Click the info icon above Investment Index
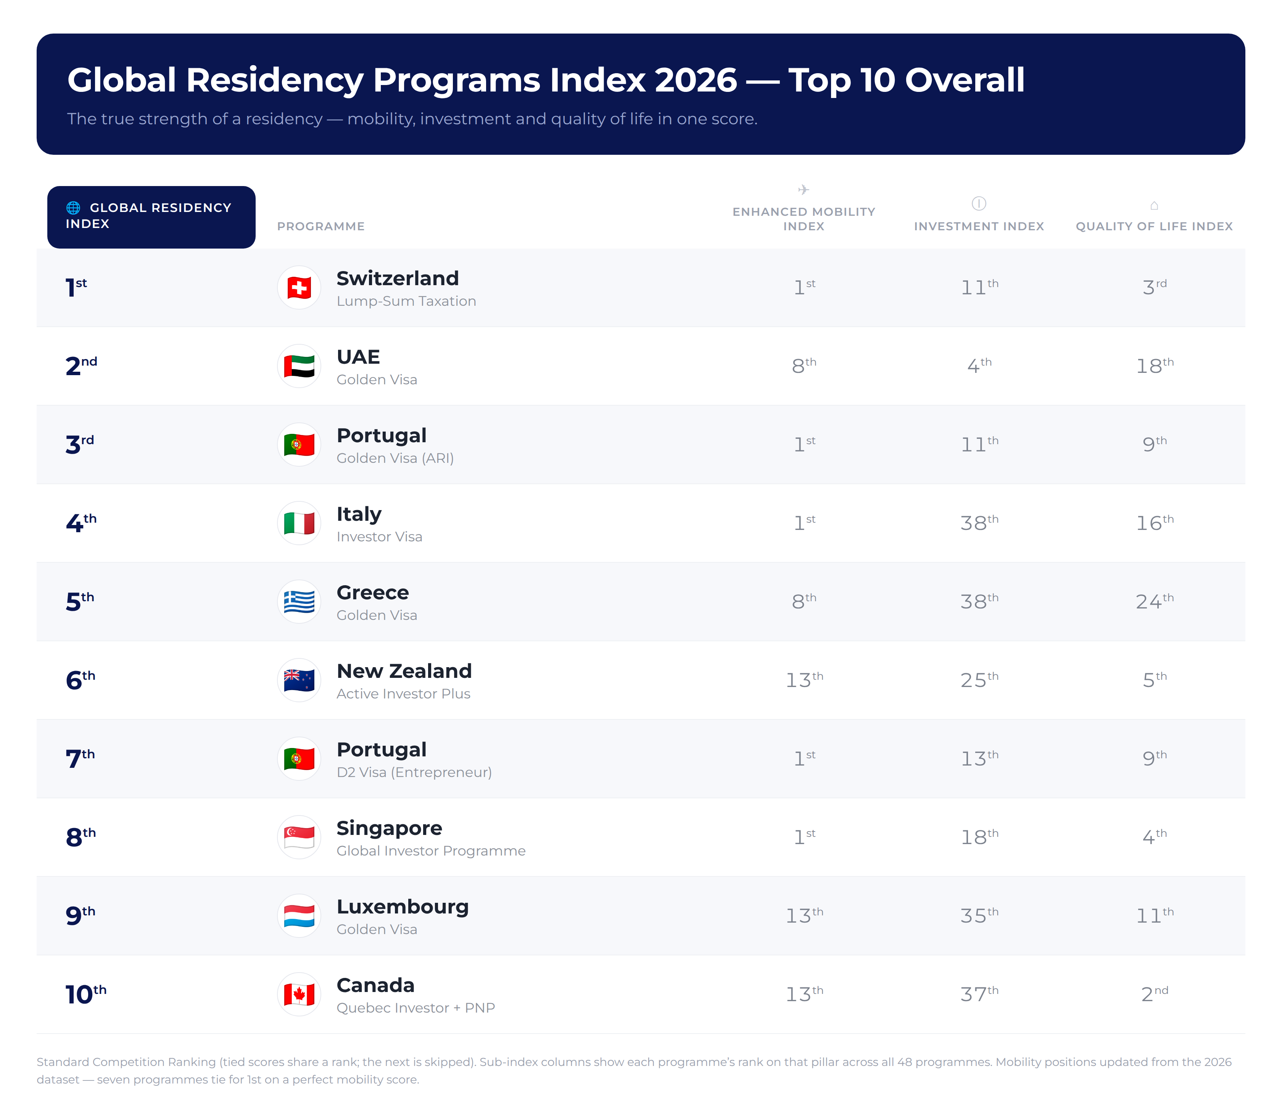 tap(979, 203)
